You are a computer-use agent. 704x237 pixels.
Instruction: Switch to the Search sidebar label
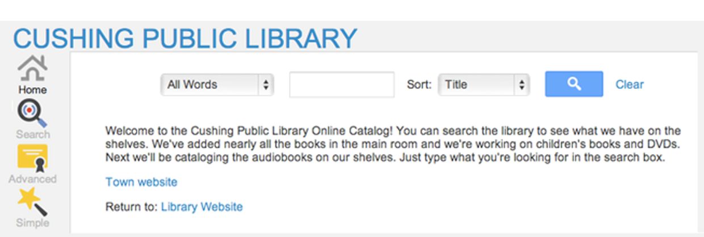coord(32,134)
